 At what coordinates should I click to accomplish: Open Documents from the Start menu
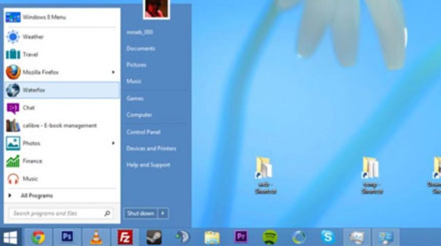point(141,49)
